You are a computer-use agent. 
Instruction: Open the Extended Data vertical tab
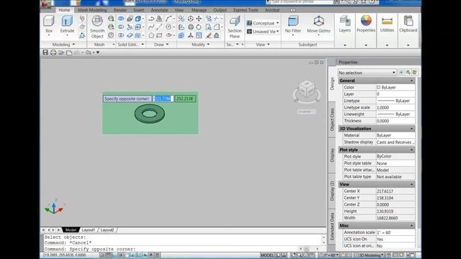(x=332, y=227)
